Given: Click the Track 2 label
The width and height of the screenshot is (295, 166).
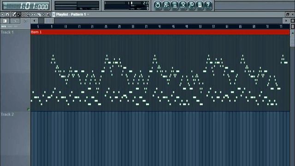Looking at the screenshot, I should [x=7, y=114].
